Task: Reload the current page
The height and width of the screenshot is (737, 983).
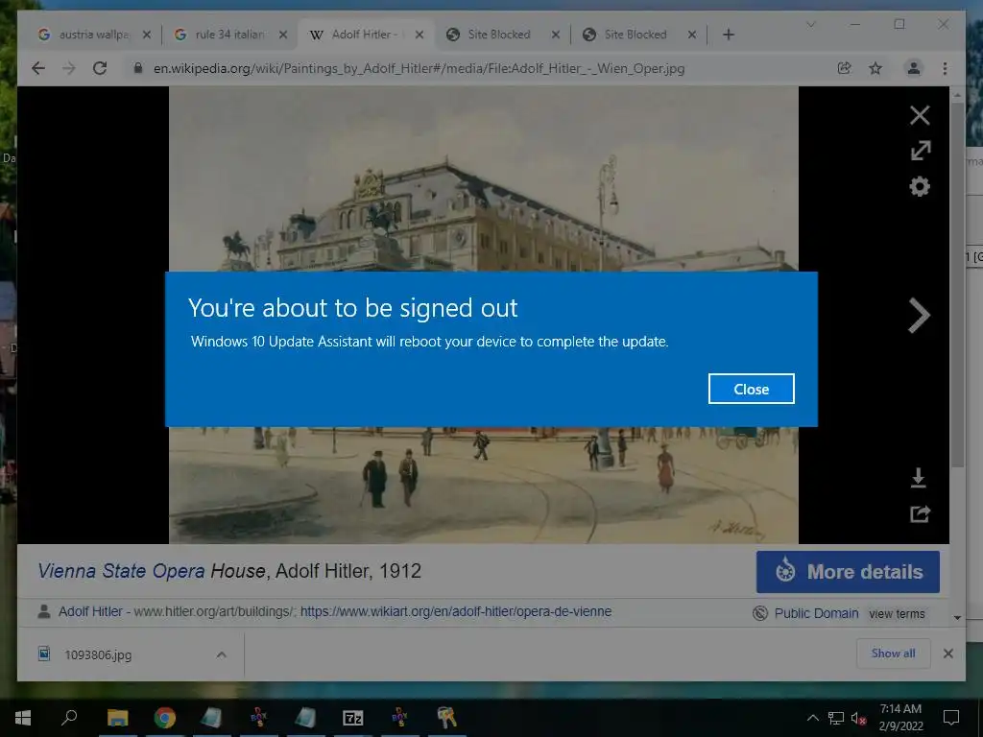Action: (100, 68)
